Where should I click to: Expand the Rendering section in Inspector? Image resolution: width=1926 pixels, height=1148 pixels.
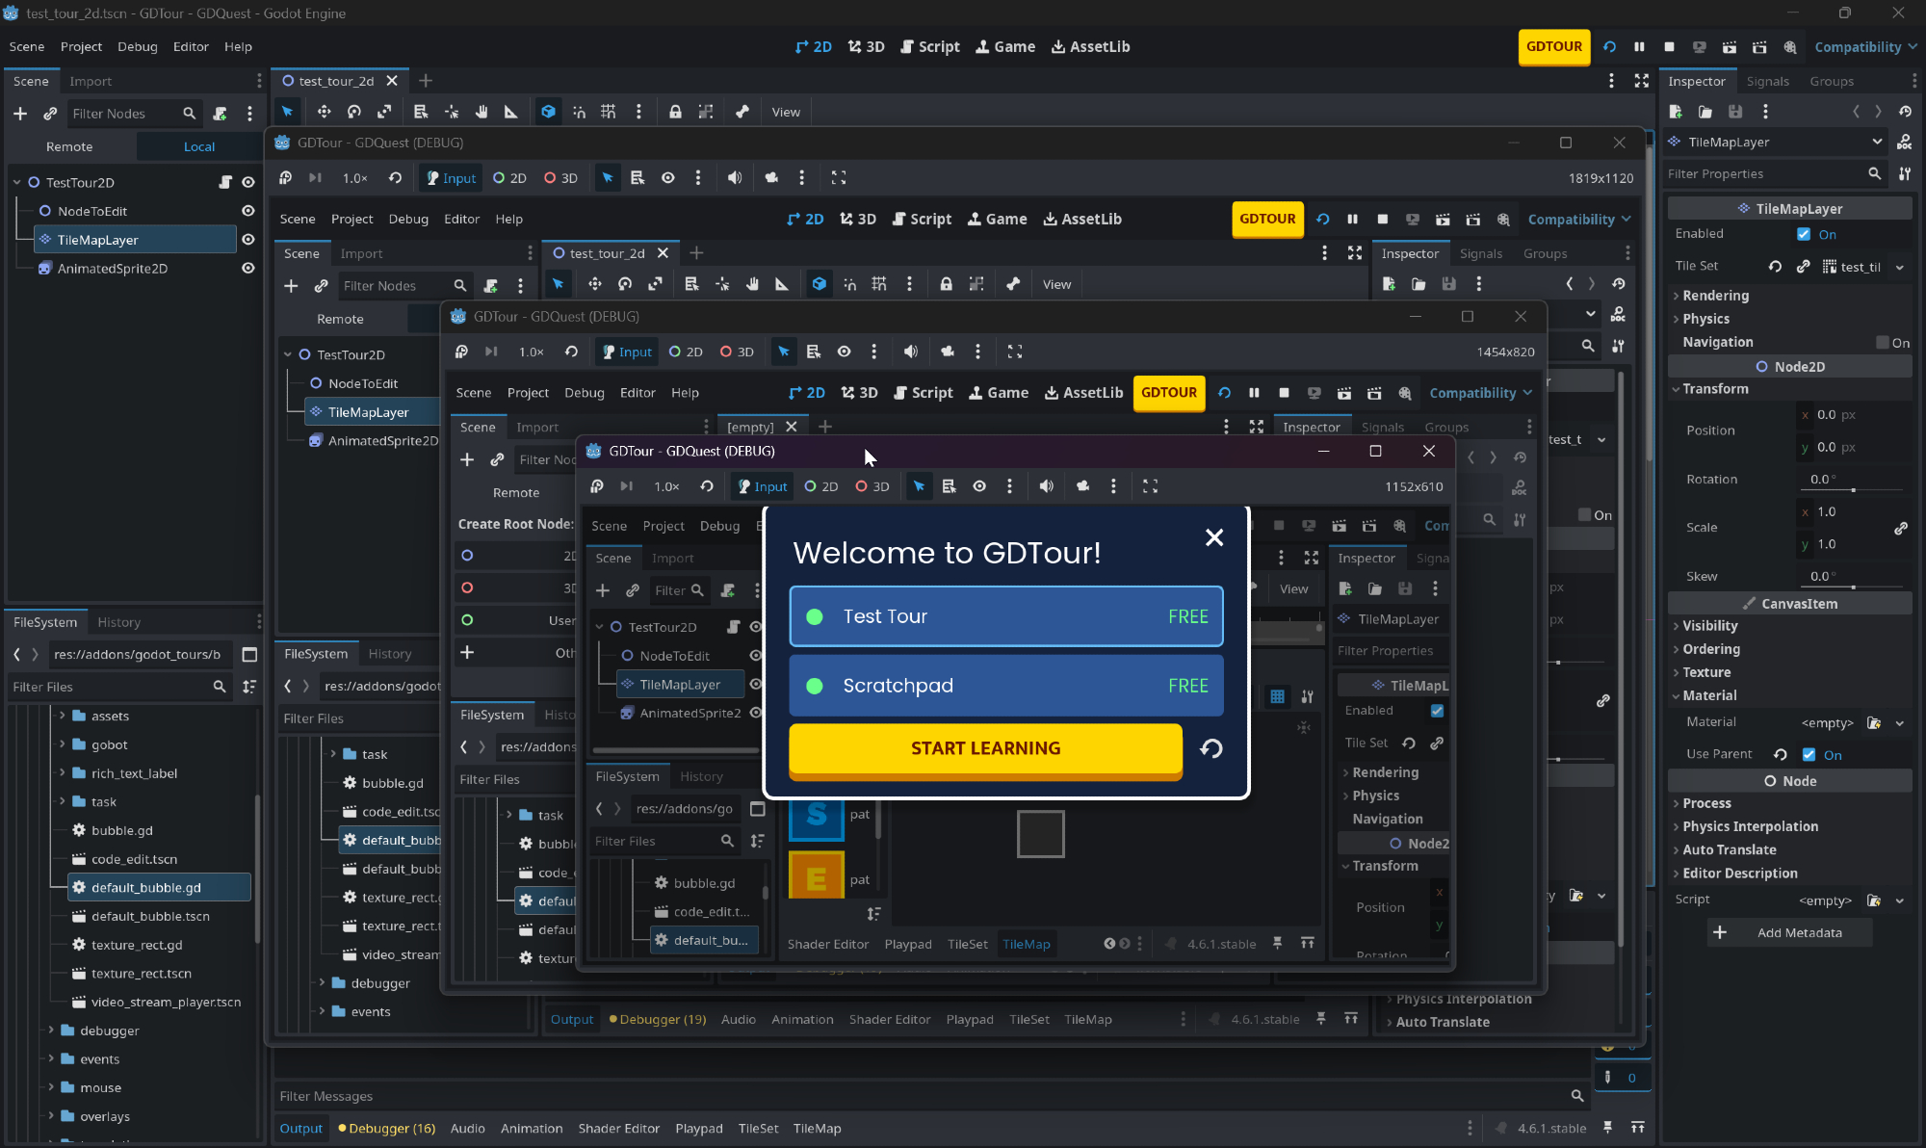pos(1715,296)
